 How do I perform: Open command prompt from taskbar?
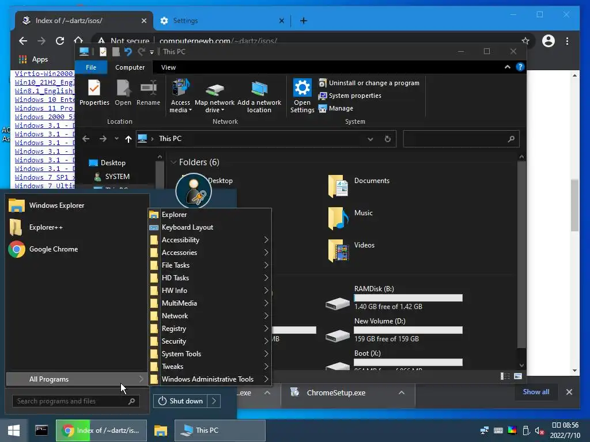(x=41, y=430)
